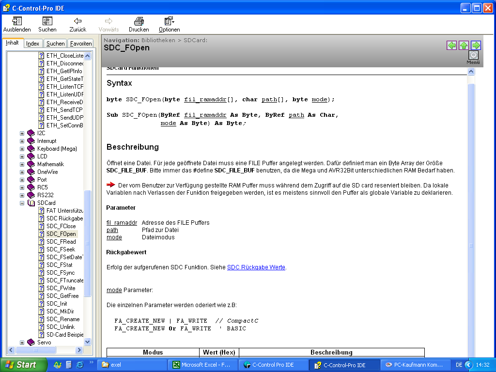Open the Suchen tab in navigation pane
Image resolution: width=496 pixels, height=372 pixels.
(x=55, y=44)
